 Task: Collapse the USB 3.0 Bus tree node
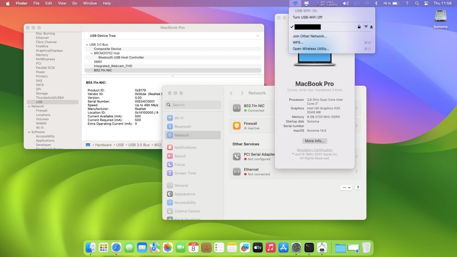(x=87, y=45)
